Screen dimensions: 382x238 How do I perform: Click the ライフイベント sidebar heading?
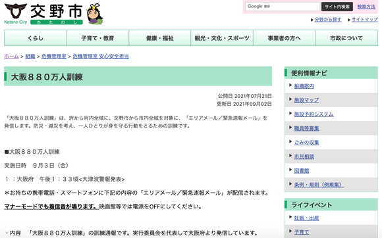coord(312,205)
